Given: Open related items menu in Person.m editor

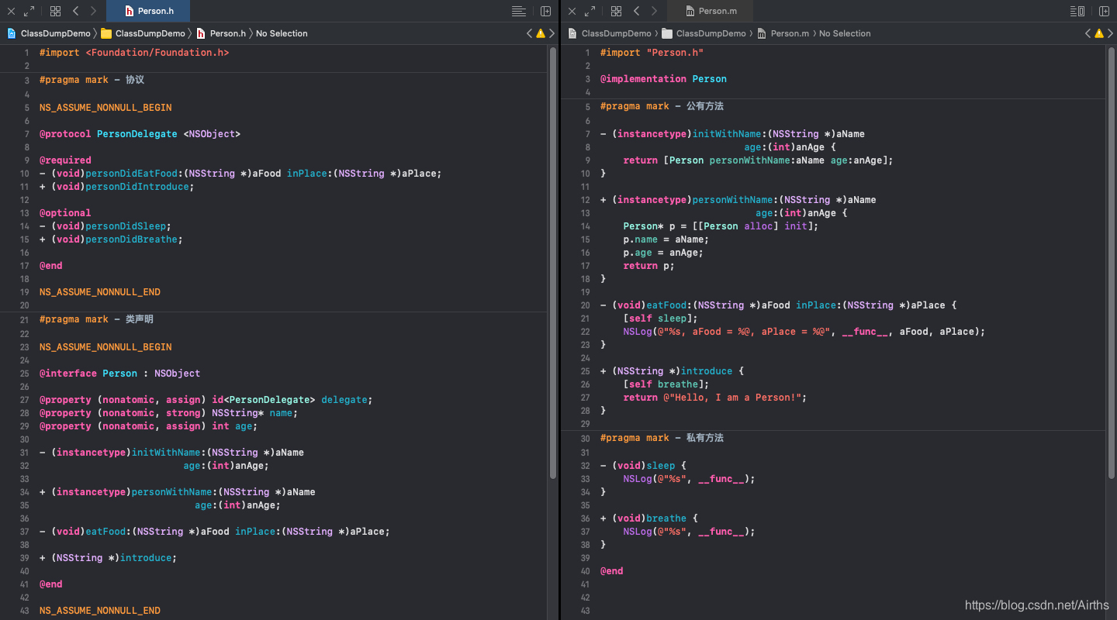Looking at the screenshot, I should [616, 11].
